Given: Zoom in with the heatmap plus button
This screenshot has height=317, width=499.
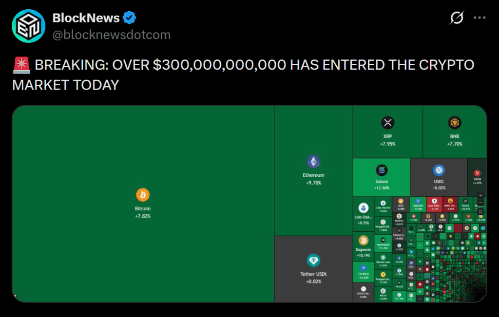Looking at the screenshot, I should point(480,195).
